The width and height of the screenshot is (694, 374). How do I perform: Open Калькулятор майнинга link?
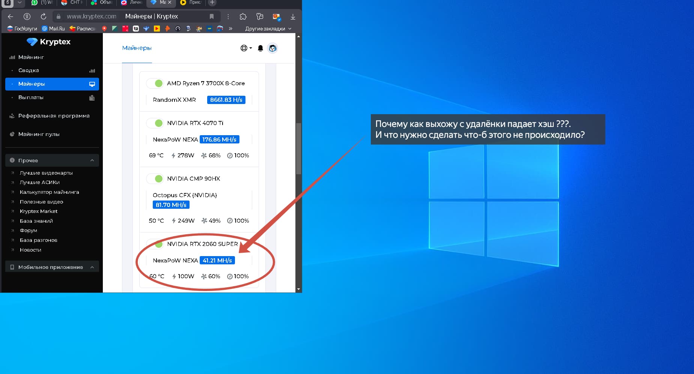(x=49, y=192)
